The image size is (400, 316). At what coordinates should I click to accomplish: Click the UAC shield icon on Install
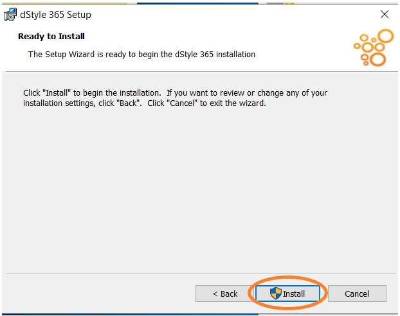(275, 293)
